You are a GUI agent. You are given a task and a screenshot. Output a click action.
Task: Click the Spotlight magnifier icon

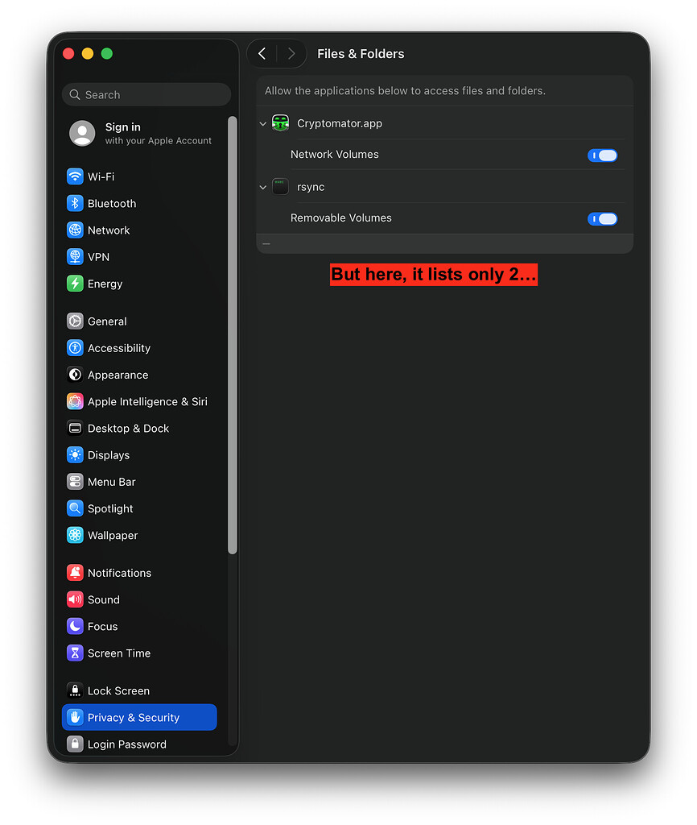(75, 508)
